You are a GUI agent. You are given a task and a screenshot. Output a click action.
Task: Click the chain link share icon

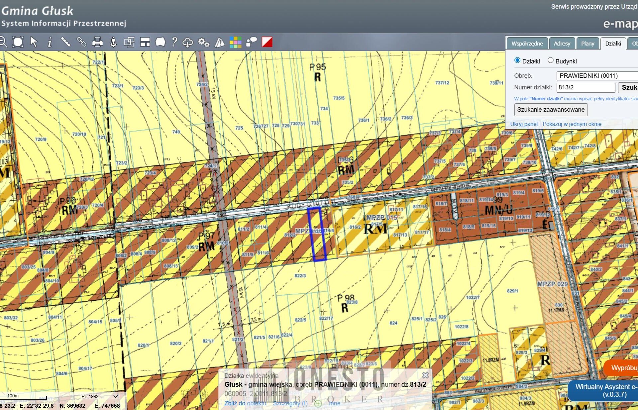pyautogui.click(x=81, y=42)
